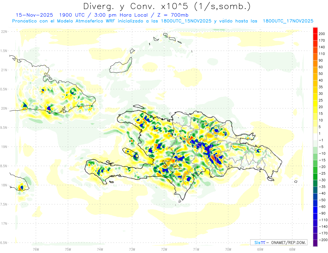The height and width of the screenshot is (253, 328).
Task: Click the 22N latitude axis label
Action: tap(4, 32)
